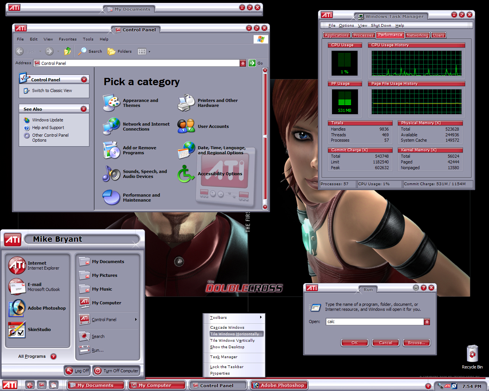489x391 pixels.
Task: Open the Appearance and Themes category icon
Action: click(112, 103)
